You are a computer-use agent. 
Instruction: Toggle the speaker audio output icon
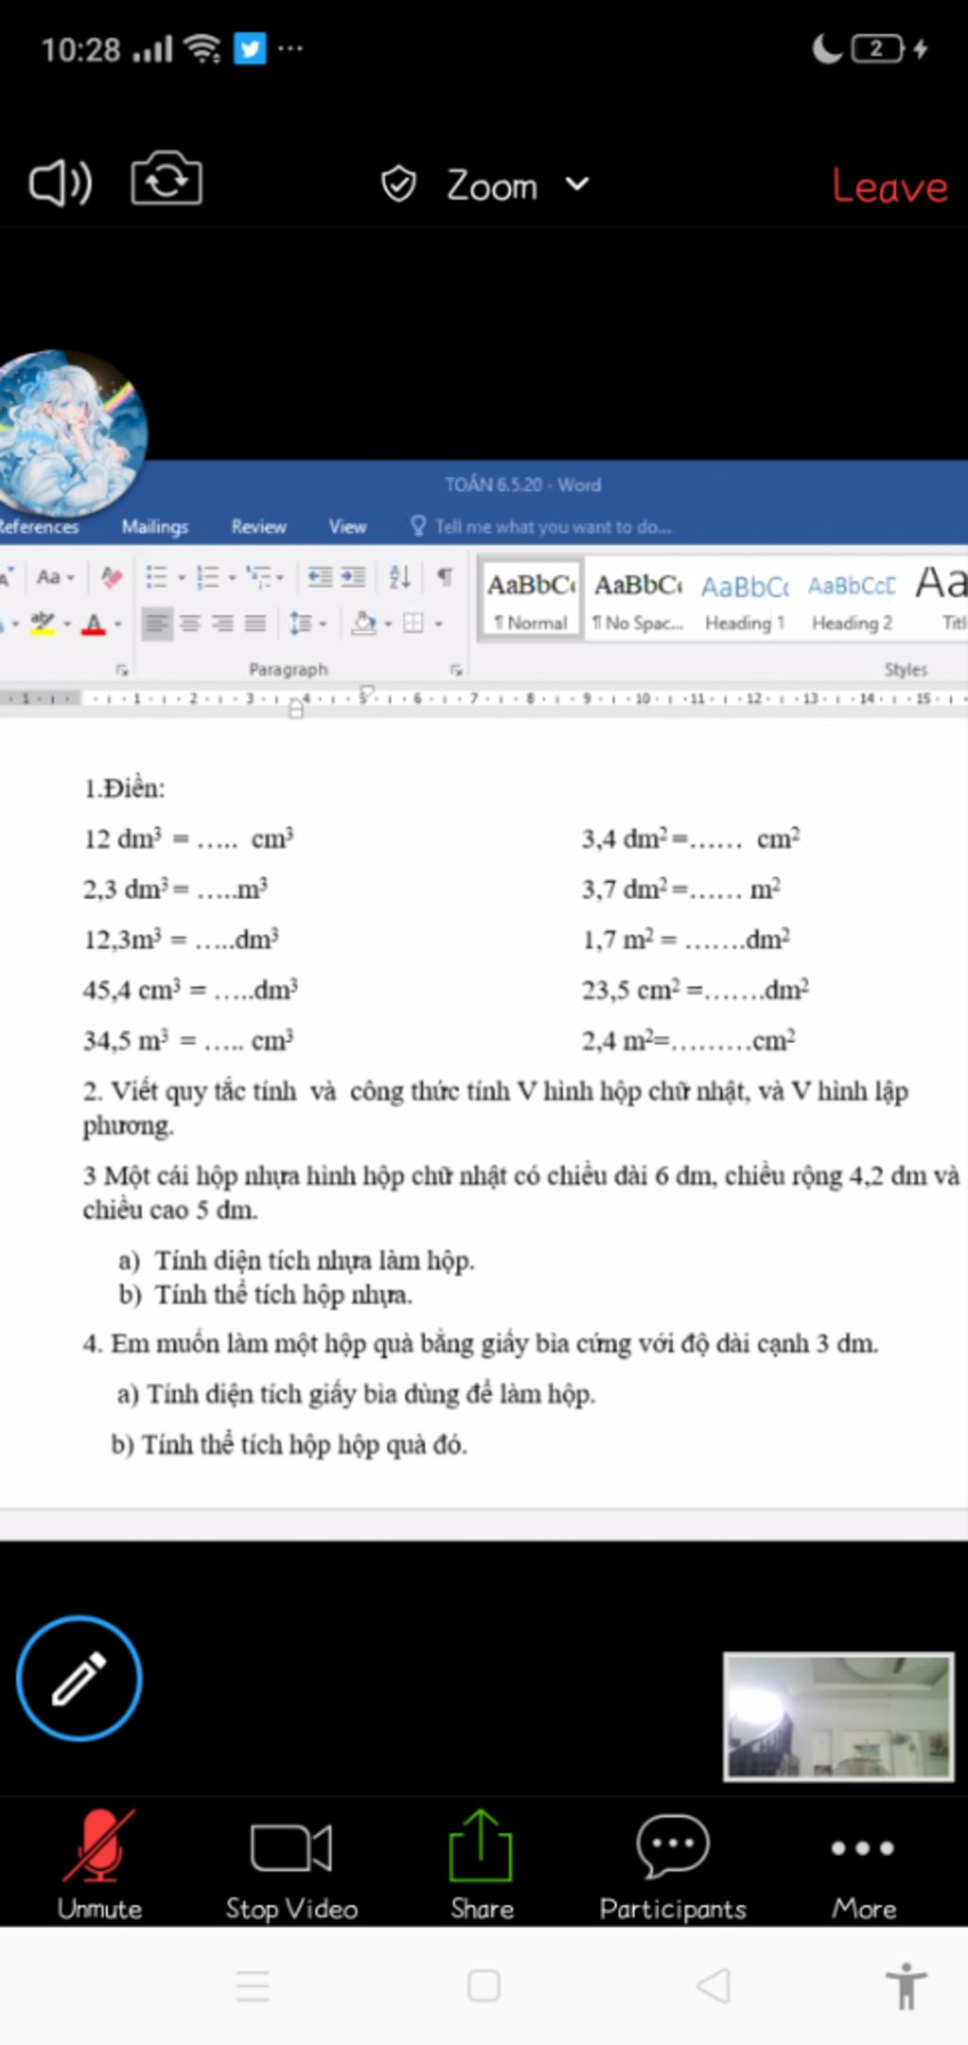[60, 183]
